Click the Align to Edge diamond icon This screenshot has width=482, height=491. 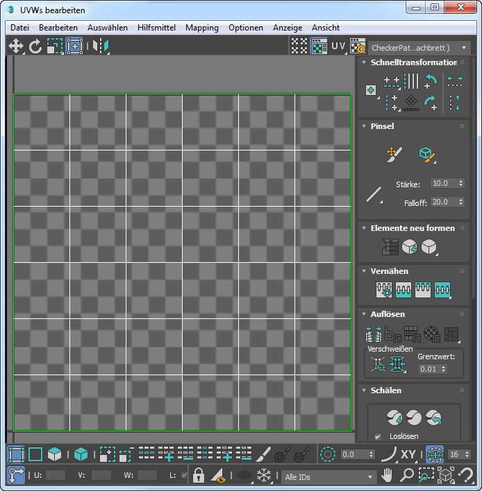[x=411, y=103]
